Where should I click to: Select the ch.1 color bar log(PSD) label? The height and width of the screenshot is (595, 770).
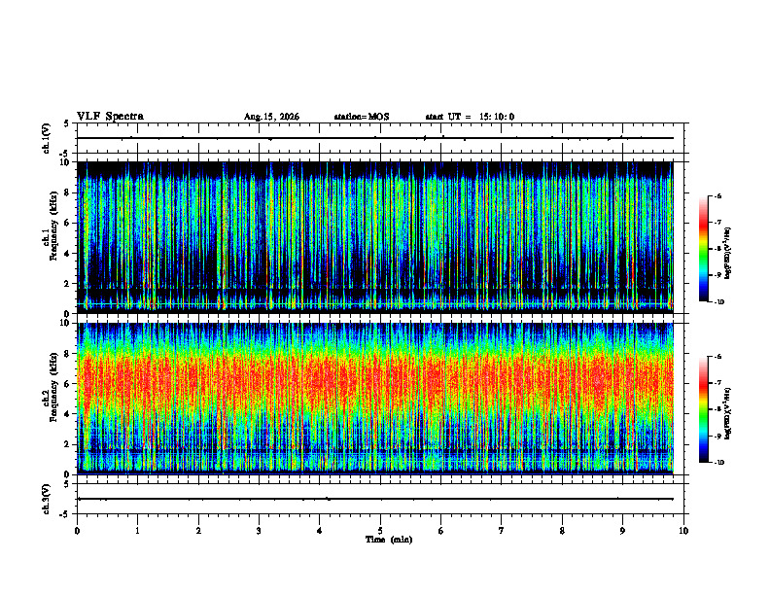[x=728, y=254]
